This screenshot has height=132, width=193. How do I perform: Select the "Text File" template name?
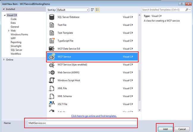click(62, 25)
